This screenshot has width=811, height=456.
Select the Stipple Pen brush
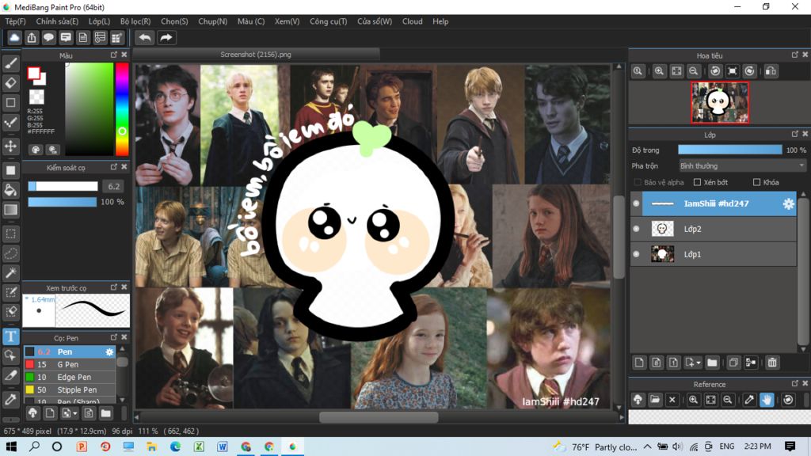[x=70, y=389]
